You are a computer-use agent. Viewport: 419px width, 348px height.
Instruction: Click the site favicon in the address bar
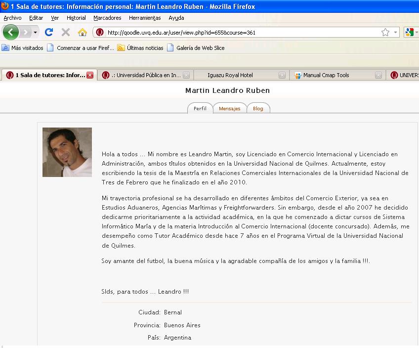click(100, 32)
